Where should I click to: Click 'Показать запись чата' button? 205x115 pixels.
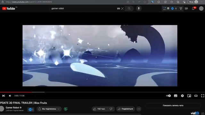(x=173, y=105)
